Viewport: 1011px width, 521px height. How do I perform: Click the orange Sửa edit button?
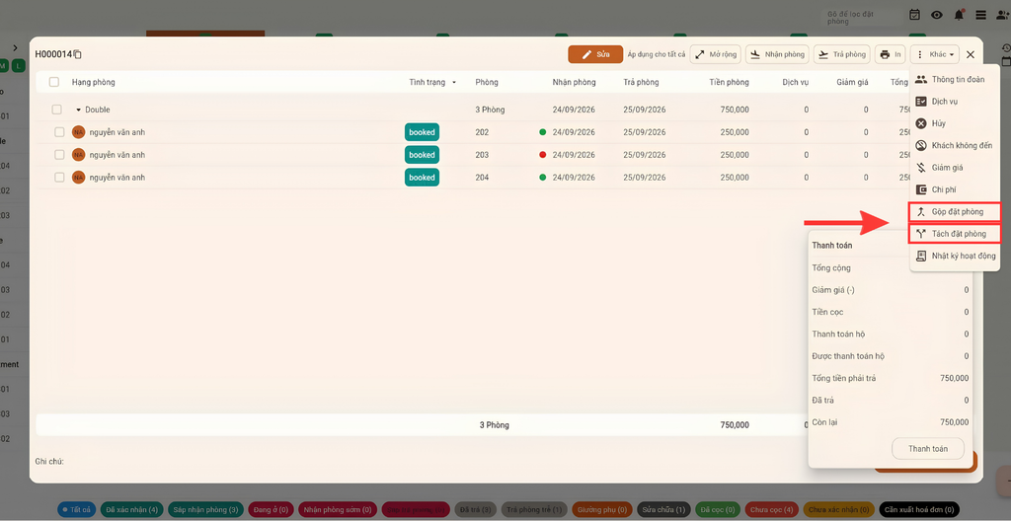[x=595, y=54]
